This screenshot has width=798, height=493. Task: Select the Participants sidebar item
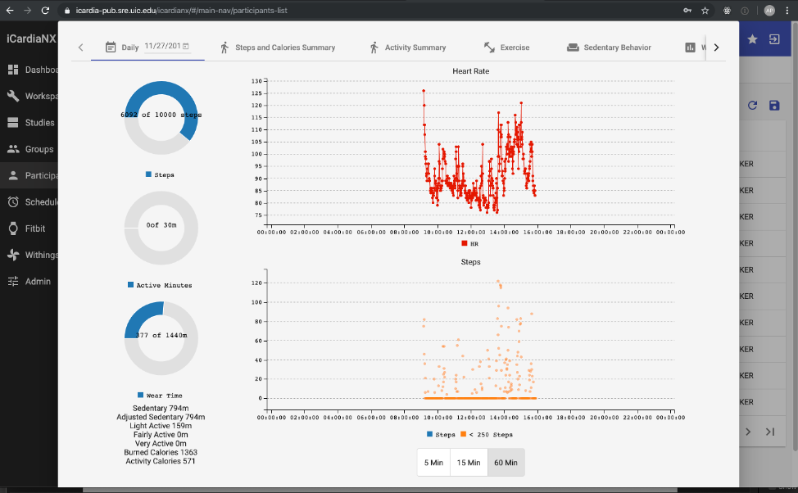[x=29, y=175]
